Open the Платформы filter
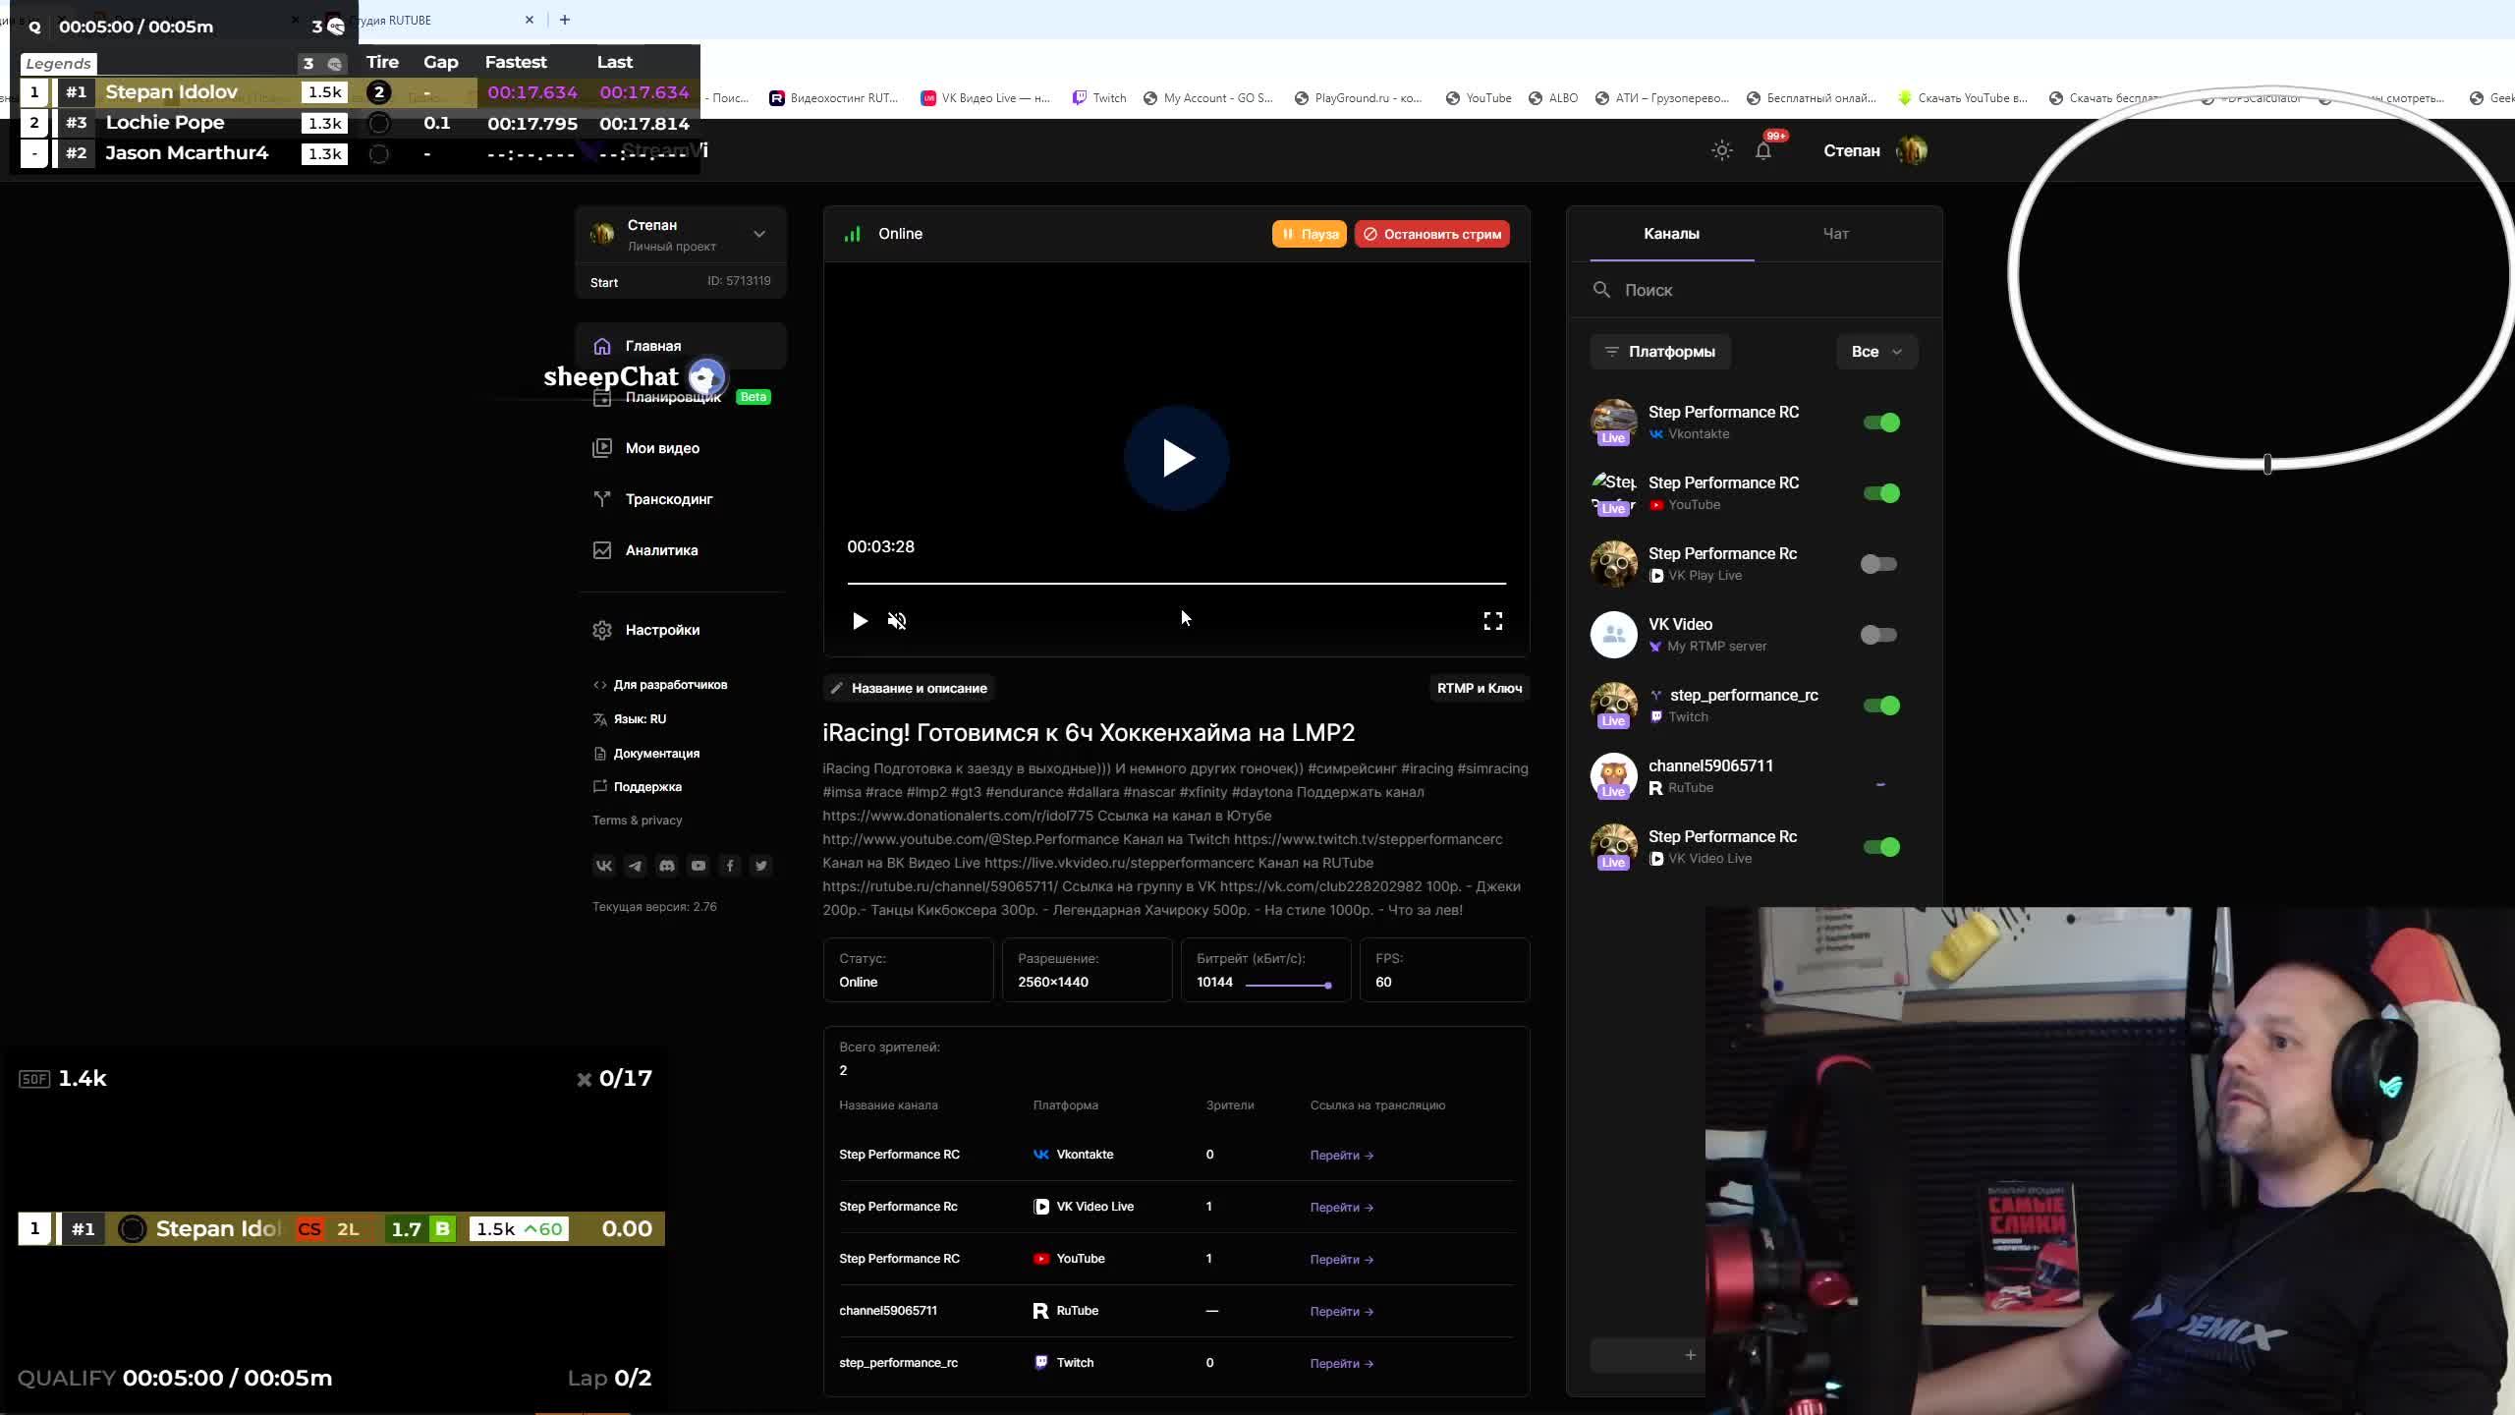2515x1415 pixels. 1660,352
